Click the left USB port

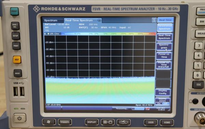[x=16, y=91]
